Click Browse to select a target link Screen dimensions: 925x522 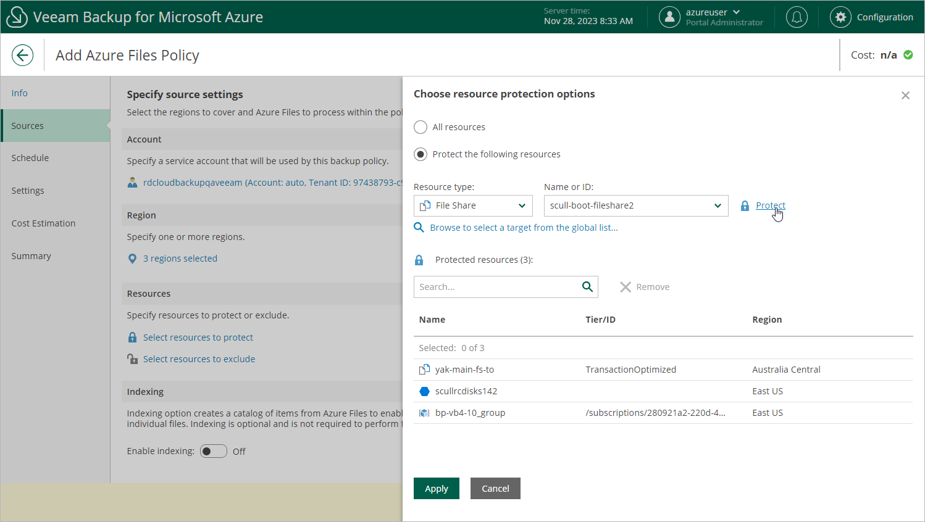(524, 228)
